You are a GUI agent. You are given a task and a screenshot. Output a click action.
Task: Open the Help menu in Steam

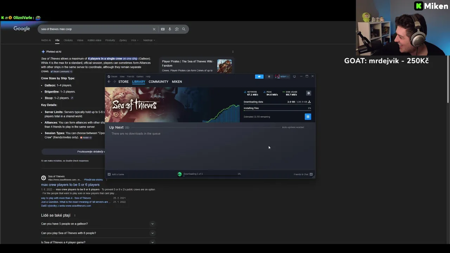click(148, 77)
